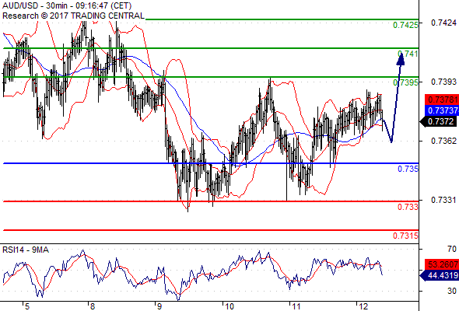This screenshot has height=311, width=459.
Task: Select the red 0.7315 support label
Action: click(x=405, y=236)
